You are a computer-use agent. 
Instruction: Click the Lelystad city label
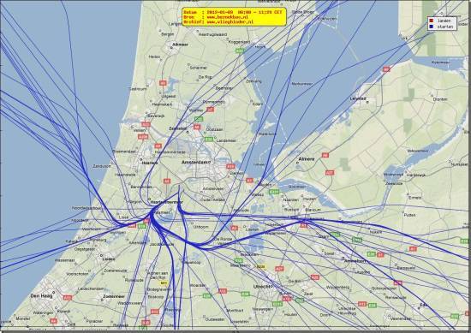pos(358,98)
